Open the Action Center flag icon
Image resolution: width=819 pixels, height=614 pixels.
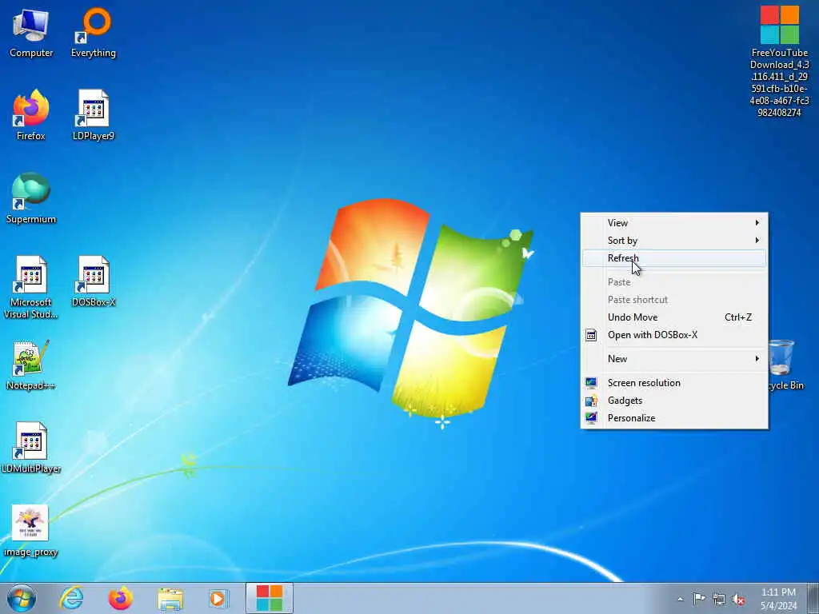(x=699, y=599)
